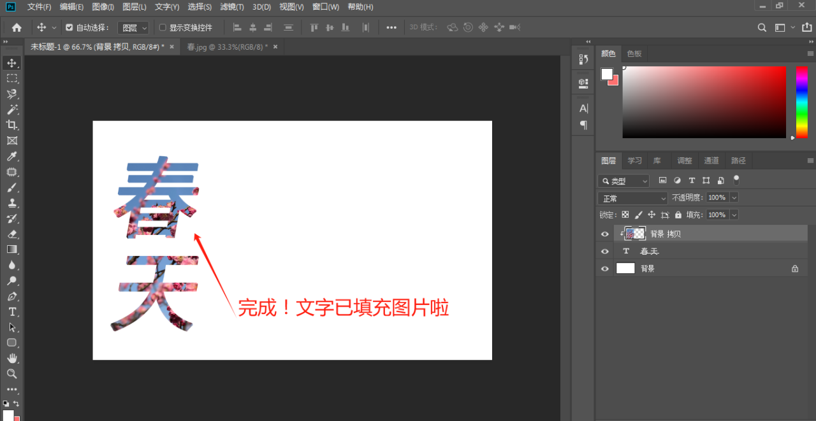This screenshot has height=421, width=816.
Task: Click Align left edges in the options bar
Action: [237, 27]
